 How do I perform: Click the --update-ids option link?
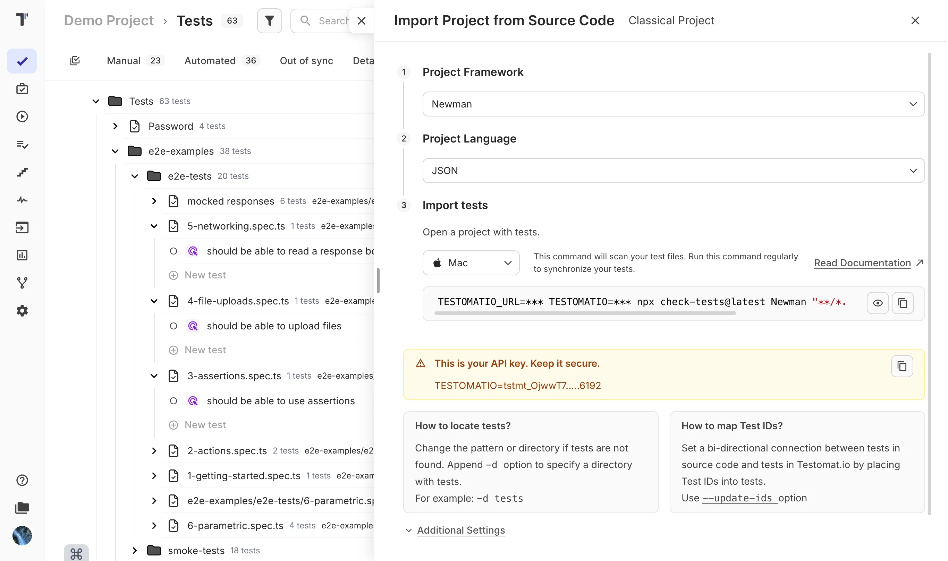pos(740,498)
